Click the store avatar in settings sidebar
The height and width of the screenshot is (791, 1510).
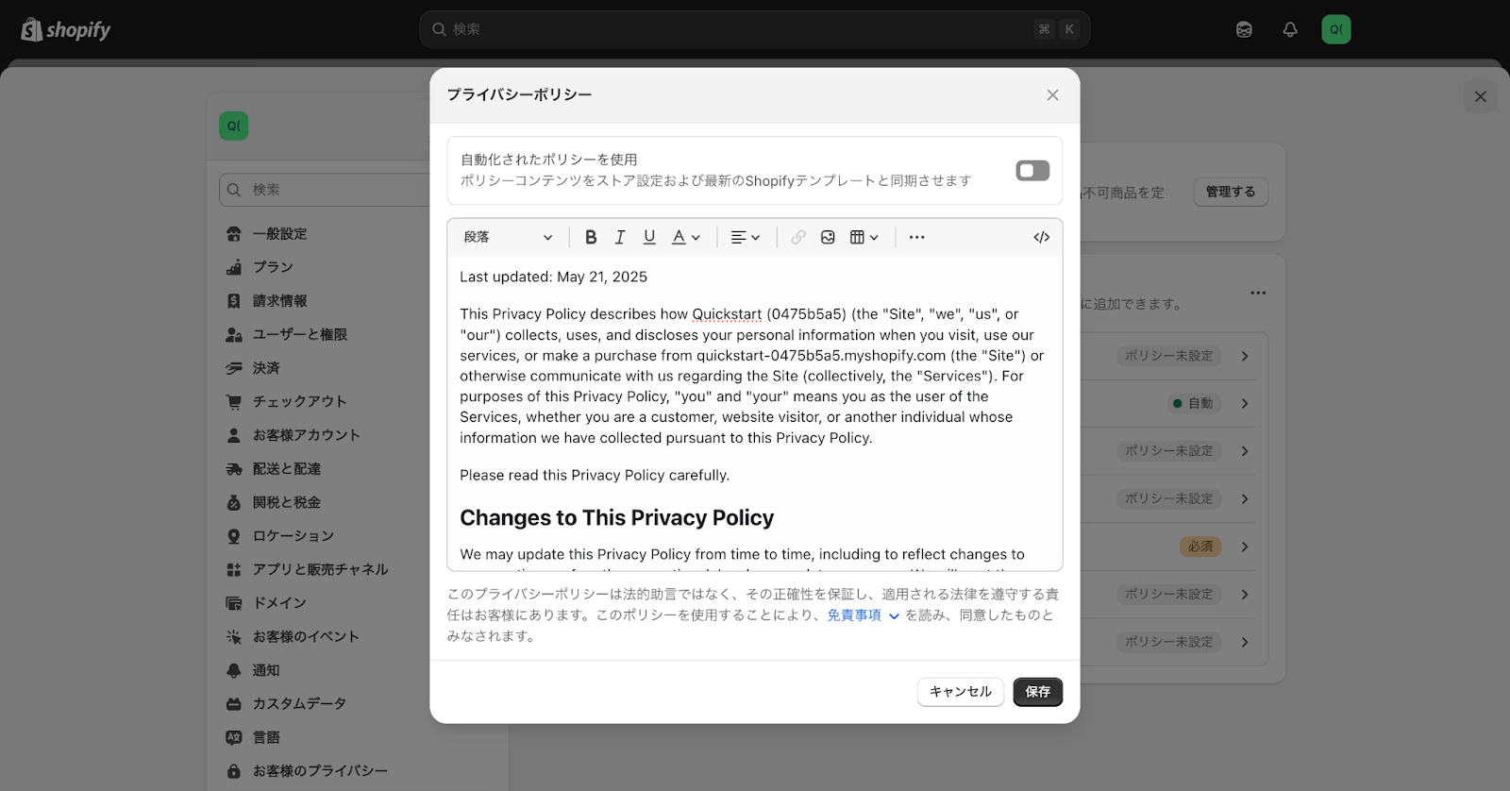tap(234, 126)
